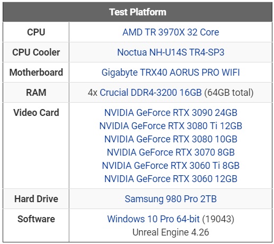Open the Samsung 980 Pro 2TB link
Viewport: 274px width, 244px height.
point(171,199)
